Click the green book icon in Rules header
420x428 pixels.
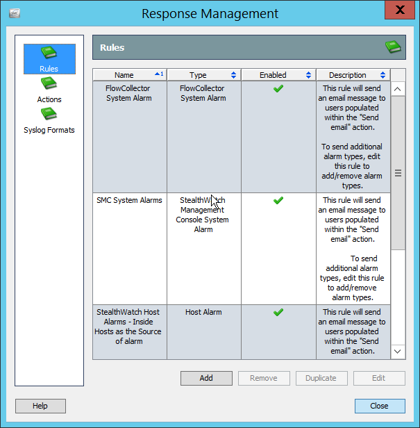point(393,47)
